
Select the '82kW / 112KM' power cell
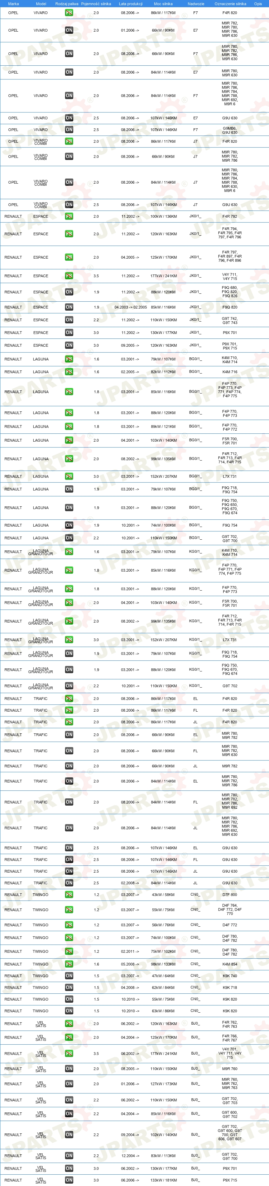[x=163, y=372]
